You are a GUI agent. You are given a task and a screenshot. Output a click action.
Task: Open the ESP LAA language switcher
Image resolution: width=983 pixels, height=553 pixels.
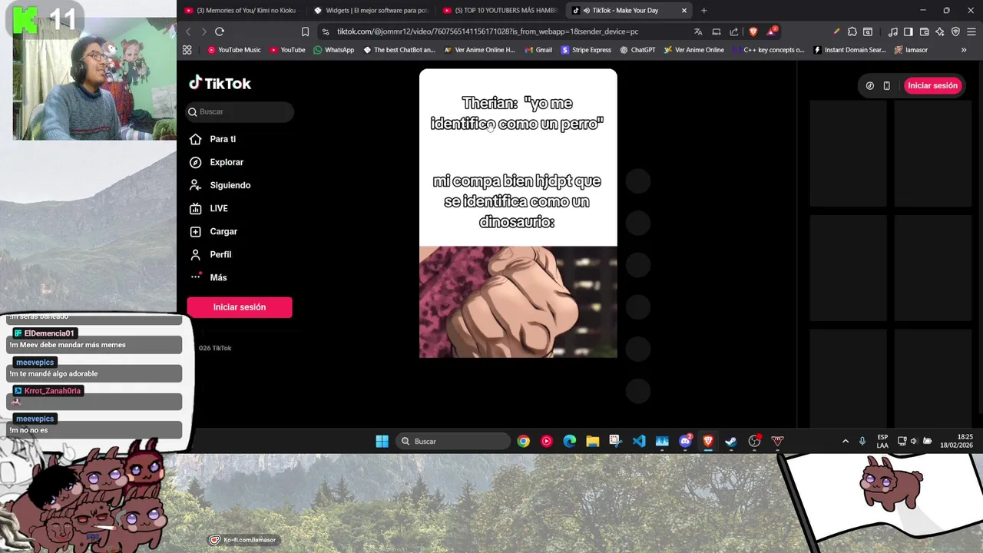882,441
